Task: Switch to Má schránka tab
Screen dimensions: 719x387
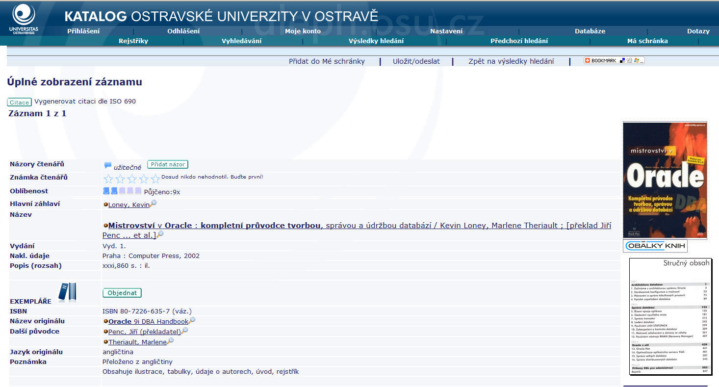Action: 647,41
